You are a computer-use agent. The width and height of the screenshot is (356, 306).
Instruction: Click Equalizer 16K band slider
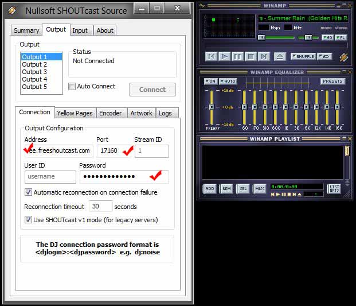[x=338, y=107]
